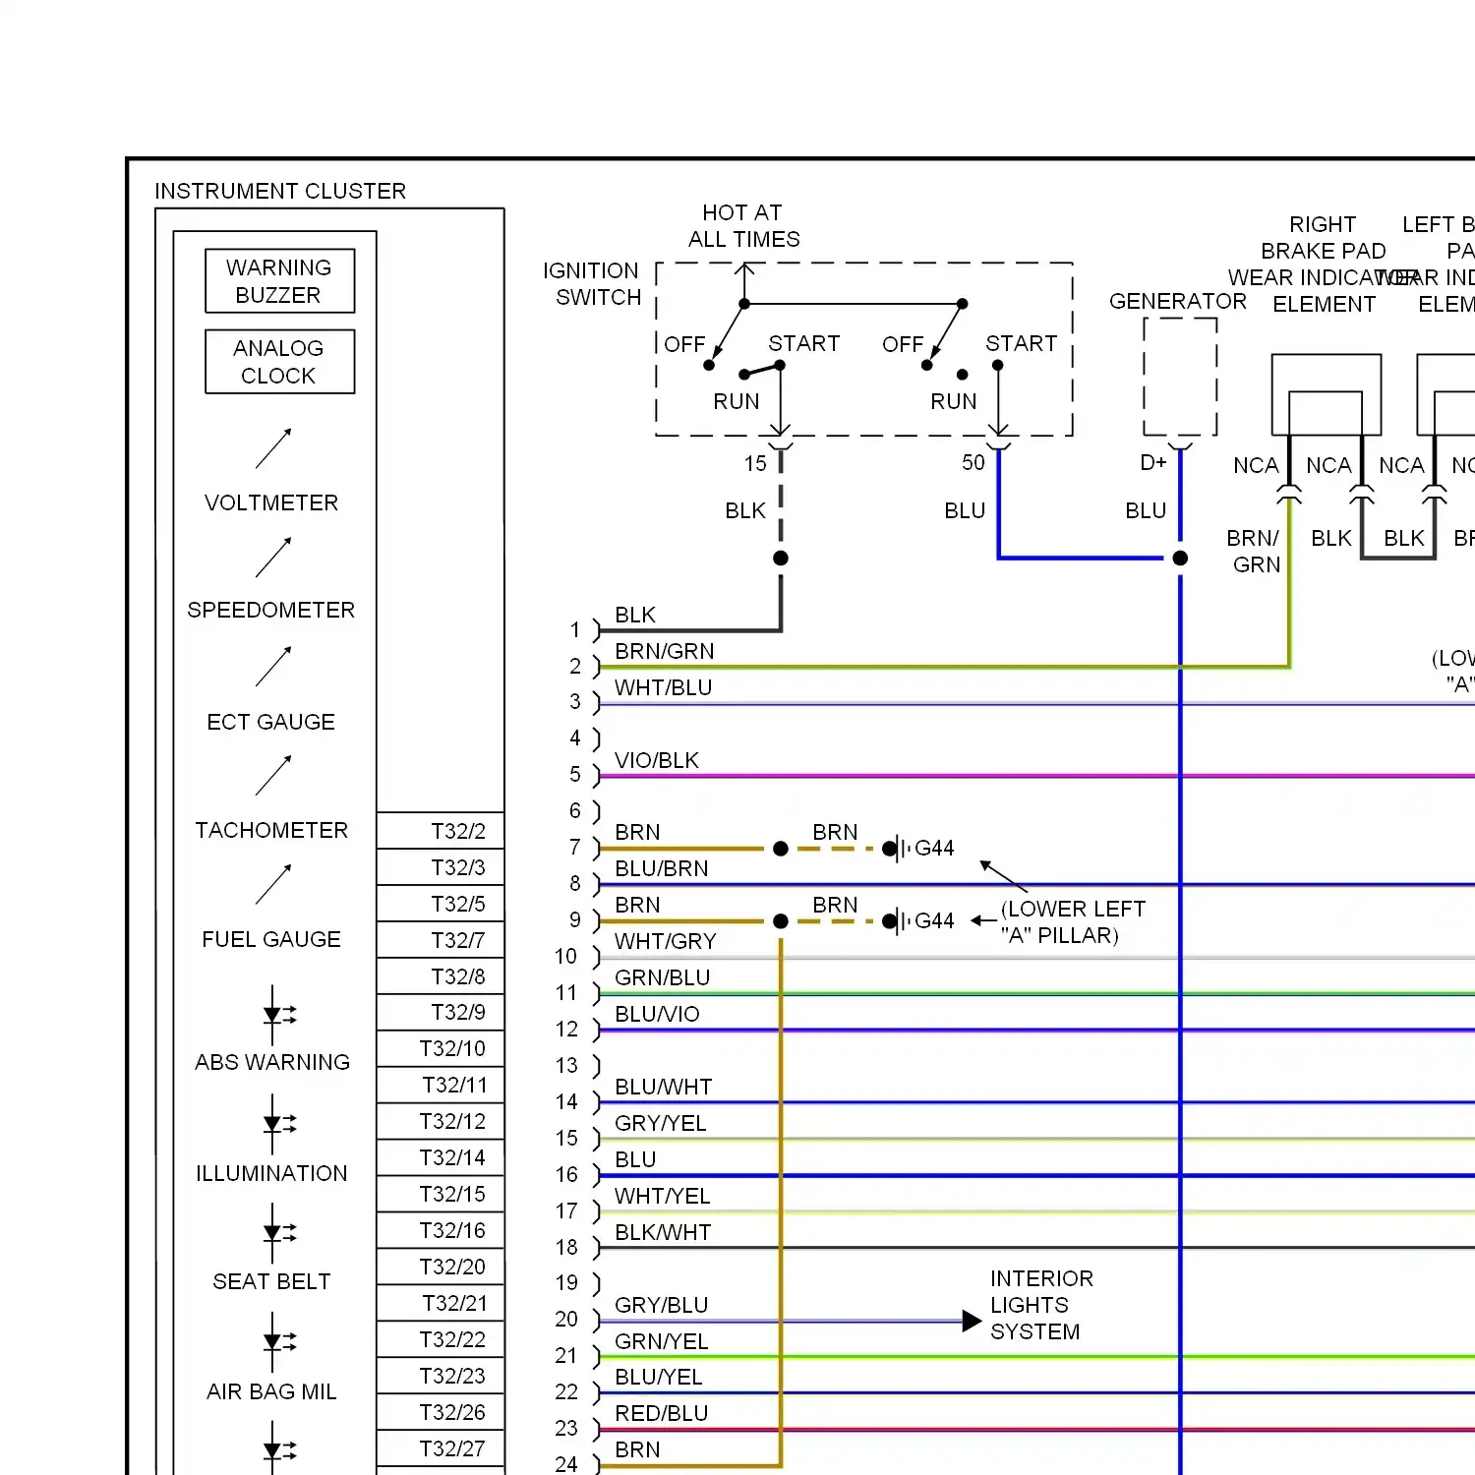Click the needle symbol above ECT GAUGE
Image resolution: width=1475 pixels, height=1475 pixels.
pos(273,667)
